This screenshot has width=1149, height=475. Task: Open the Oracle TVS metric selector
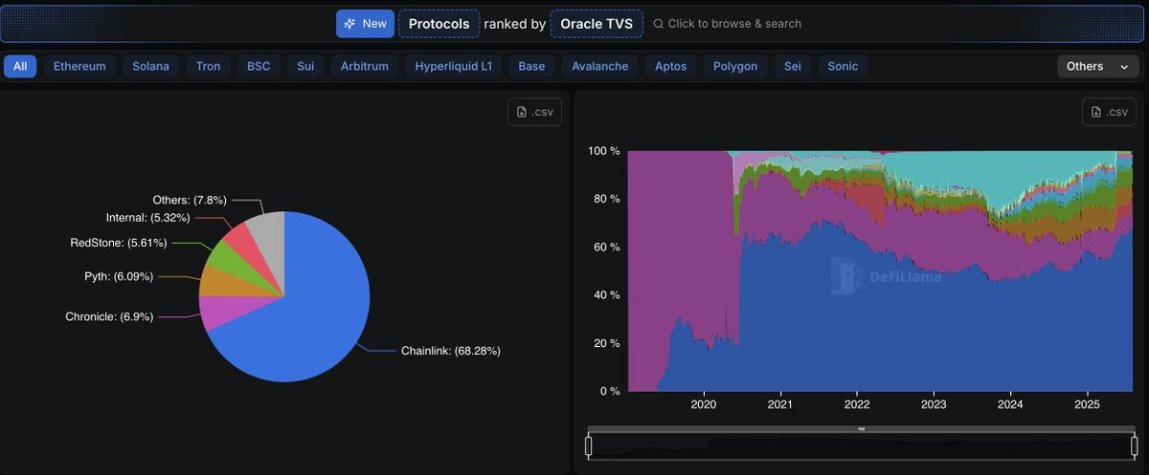pos(597,24)
